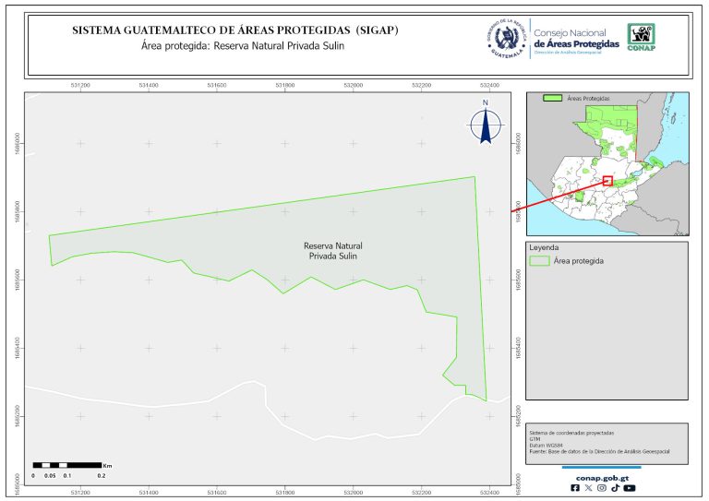
Task: Click the coordinate system info box
Action: coord(607,441)
